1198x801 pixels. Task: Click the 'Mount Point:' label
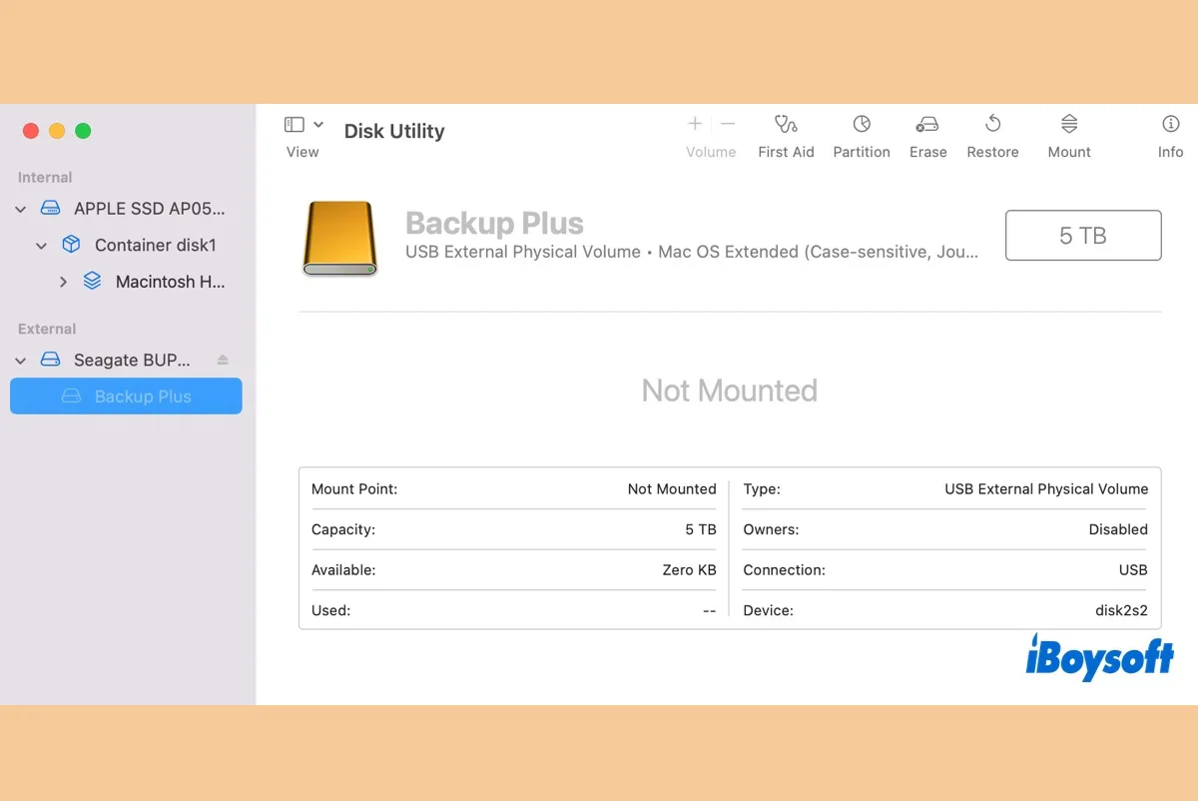354,489
